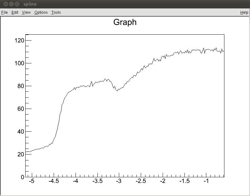Select x-axis label -2.5
Screen dimensions: 250x196
141,181
